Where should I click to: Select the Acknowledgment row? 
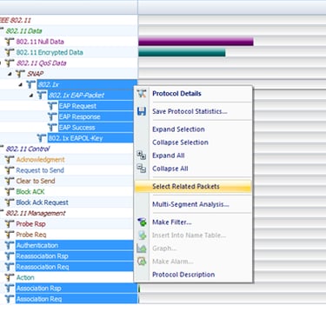pyautogui.click(x=40, y=160)
